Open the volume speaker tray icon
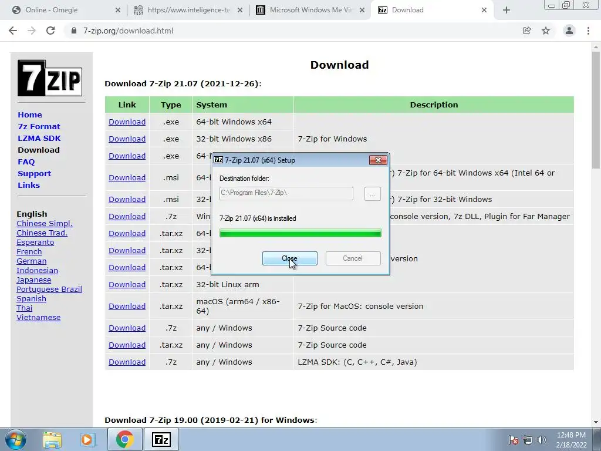The height and width of the screenshot is (451, 601). tap(541, 440)
